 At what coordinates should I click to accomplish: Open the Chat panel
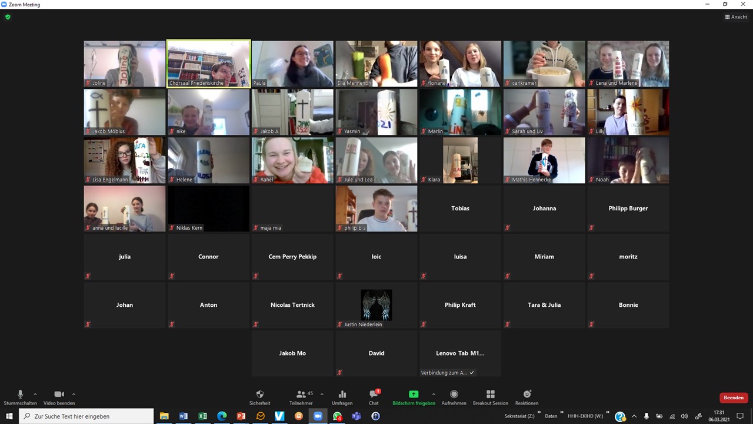pyautogui.click(x=374, y=397)
